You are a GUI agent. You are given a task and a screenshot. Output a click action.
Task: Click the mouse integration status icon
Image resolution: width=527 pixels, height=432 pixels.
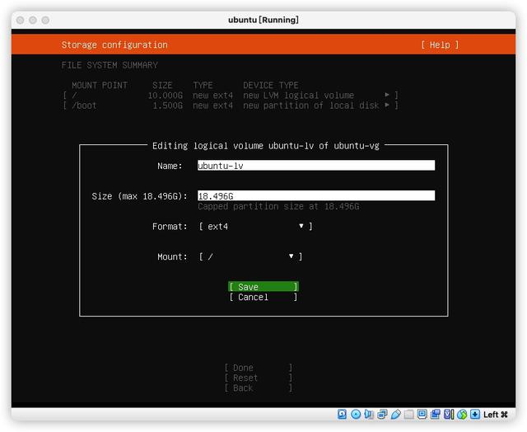(x=462, y=414)
